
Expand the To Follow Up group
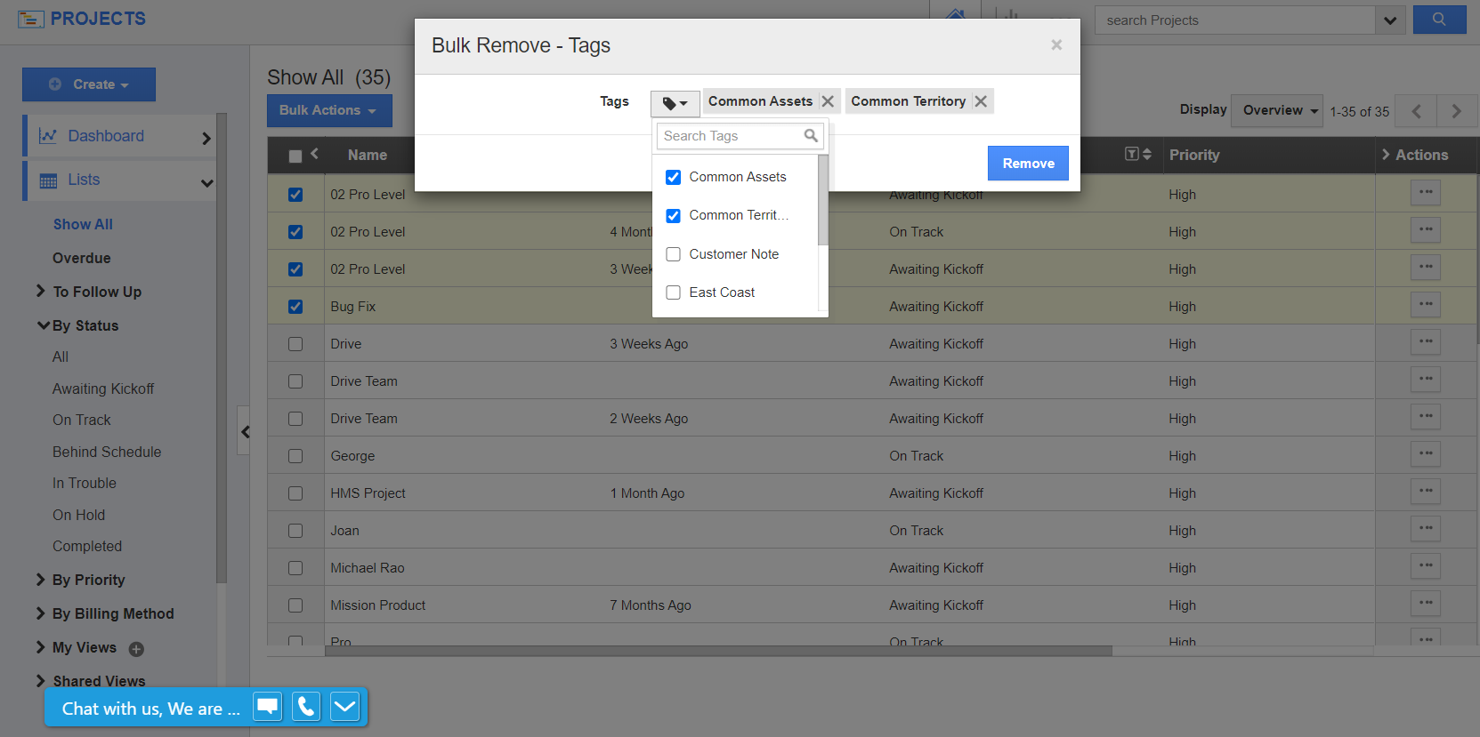pyautogui.click(x=41, y=291)
